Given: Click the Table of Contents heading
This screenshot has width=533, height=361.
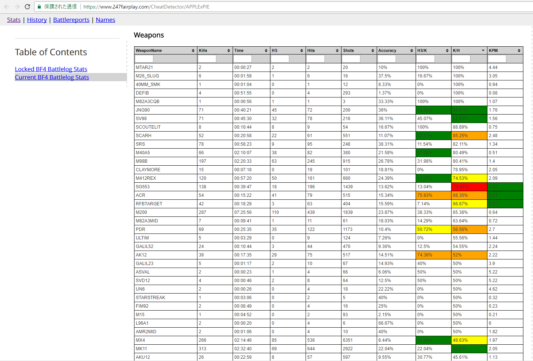Looking at the screenshot, I should pyautogui.click(x=51, y=52).
